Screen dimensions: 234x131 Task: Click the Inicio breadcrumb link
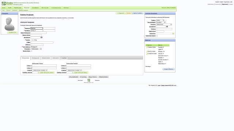(x=3, y=11)
